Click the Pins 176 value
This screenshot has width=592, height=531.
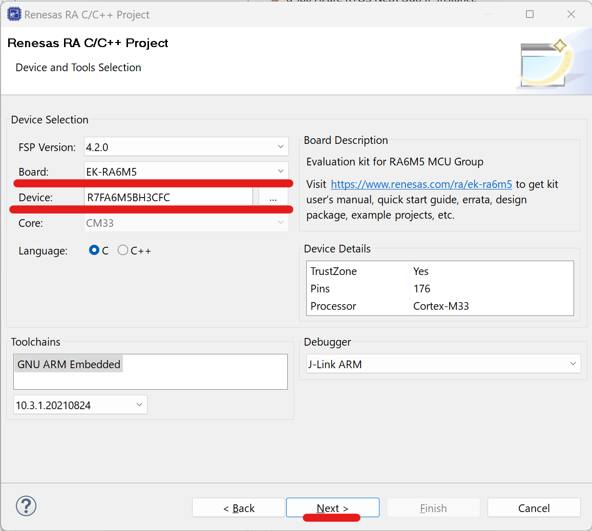click(x=422, y=289)
